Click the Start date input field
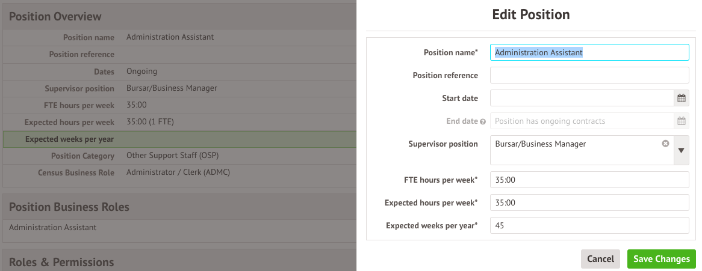702x271 pixels. point(581,98)
